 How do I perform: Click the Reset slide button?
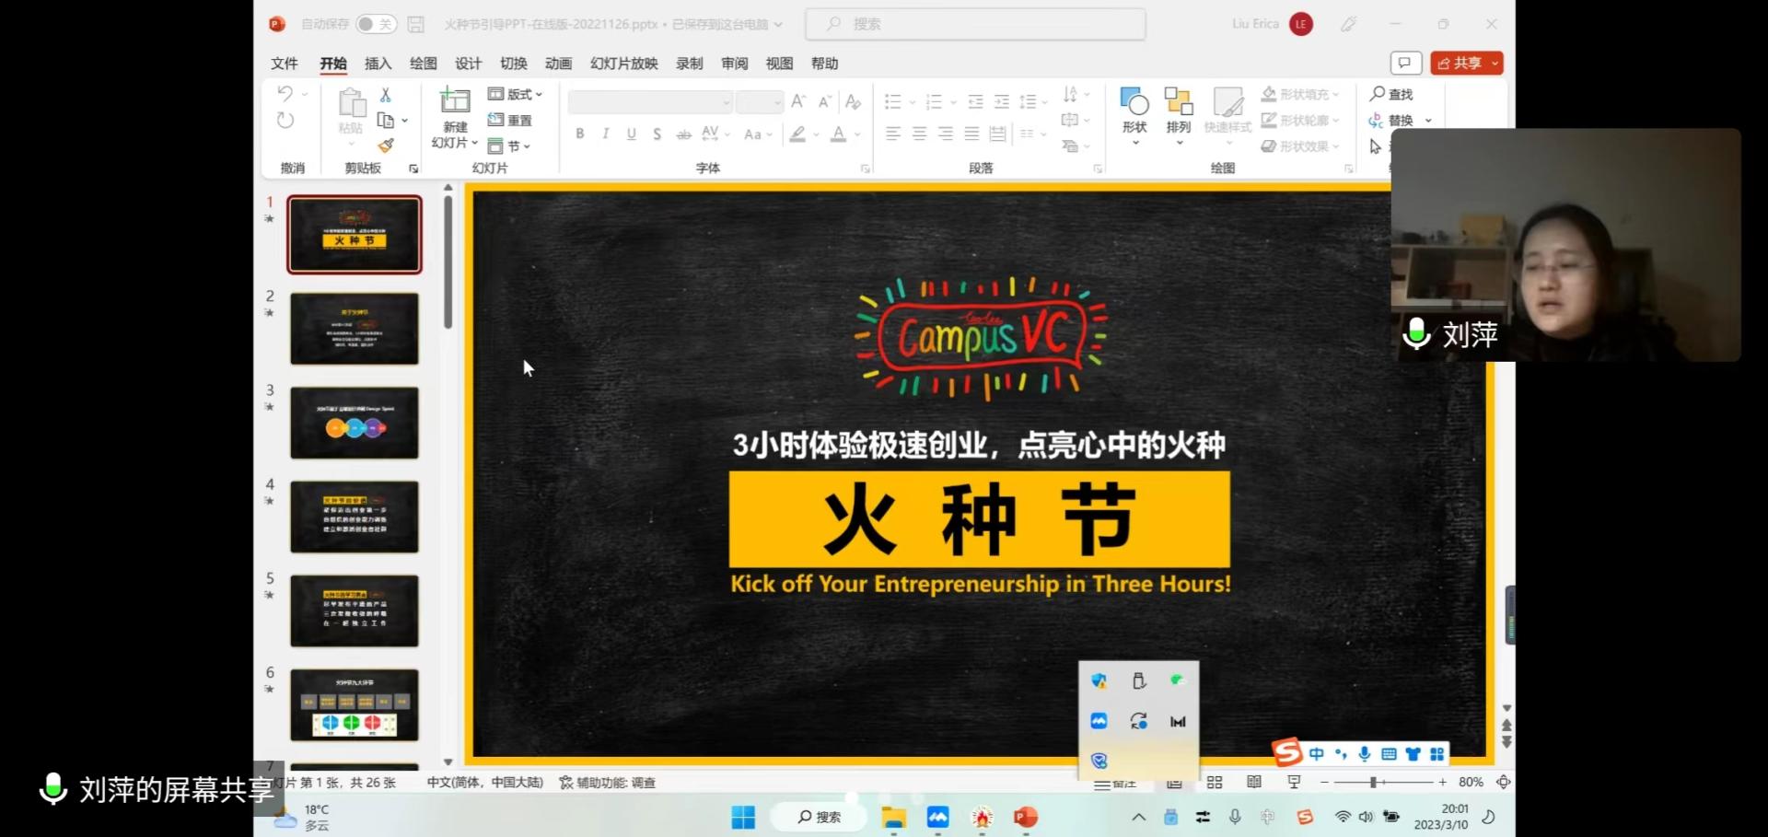point(509,120)
